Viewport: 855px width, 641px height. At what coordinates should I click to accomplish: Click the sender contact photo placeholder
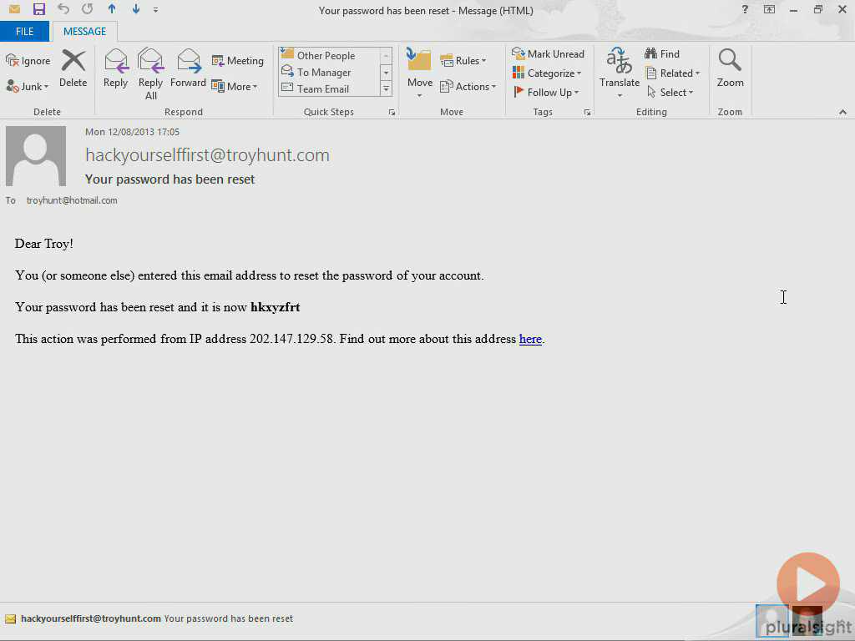36,156
